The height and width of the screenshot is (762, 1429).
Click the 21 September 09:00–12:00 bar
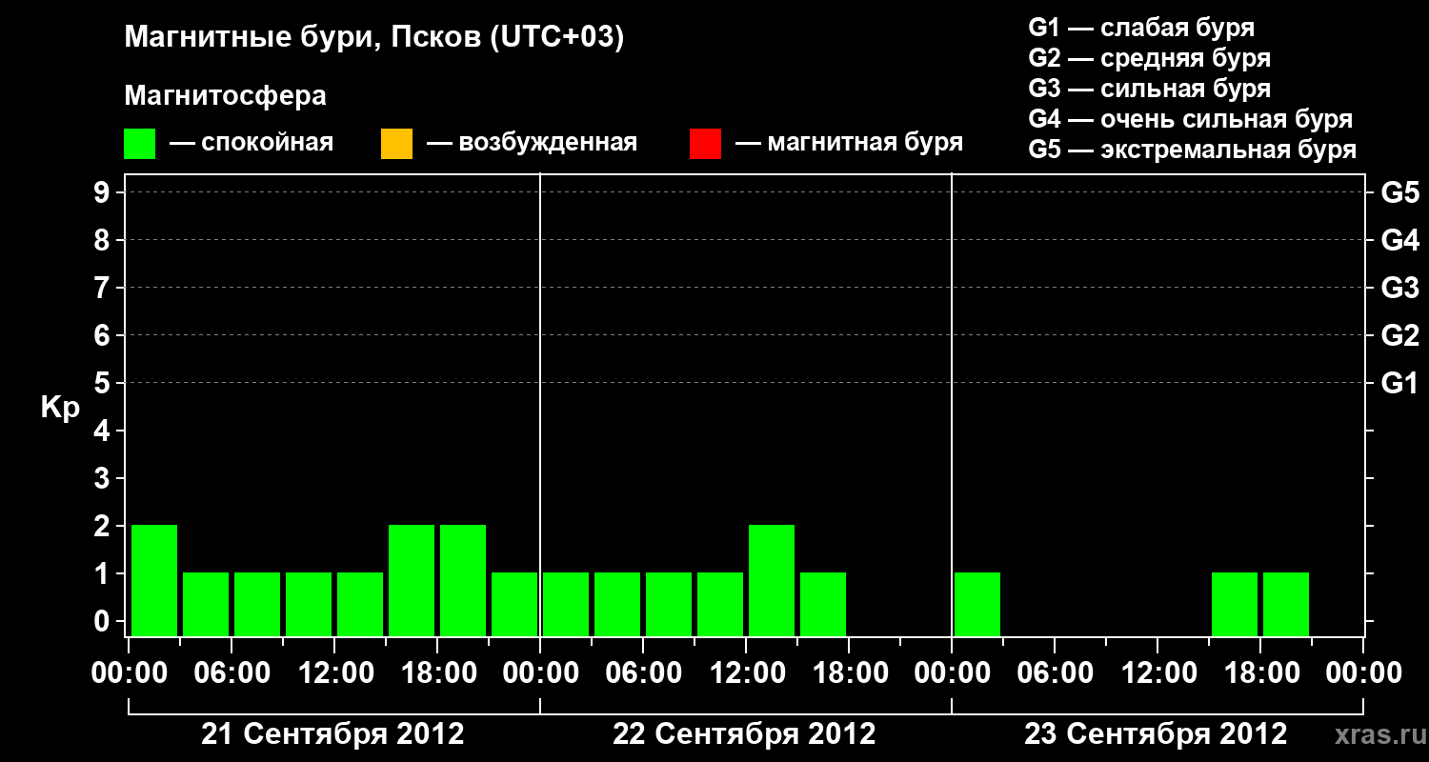click(x=309, y=604)
